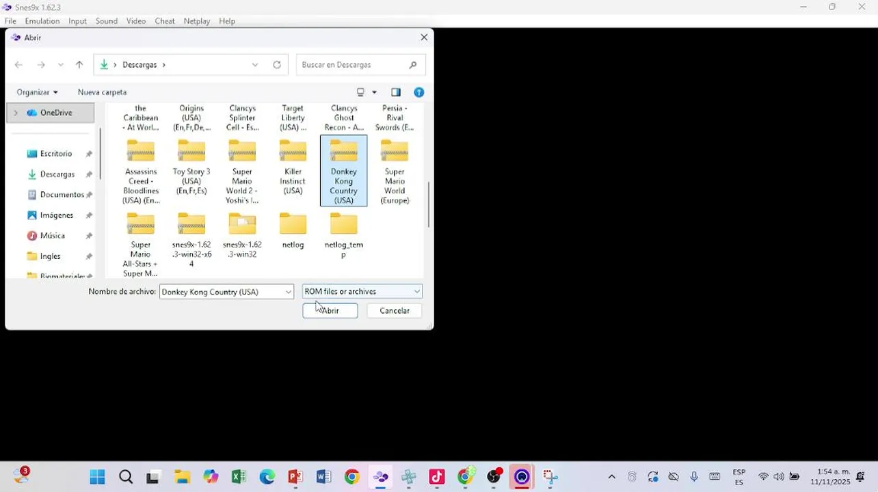This screenshot has width=878, height=492.
Task: Open Windows Start menu
Action: 97,477
